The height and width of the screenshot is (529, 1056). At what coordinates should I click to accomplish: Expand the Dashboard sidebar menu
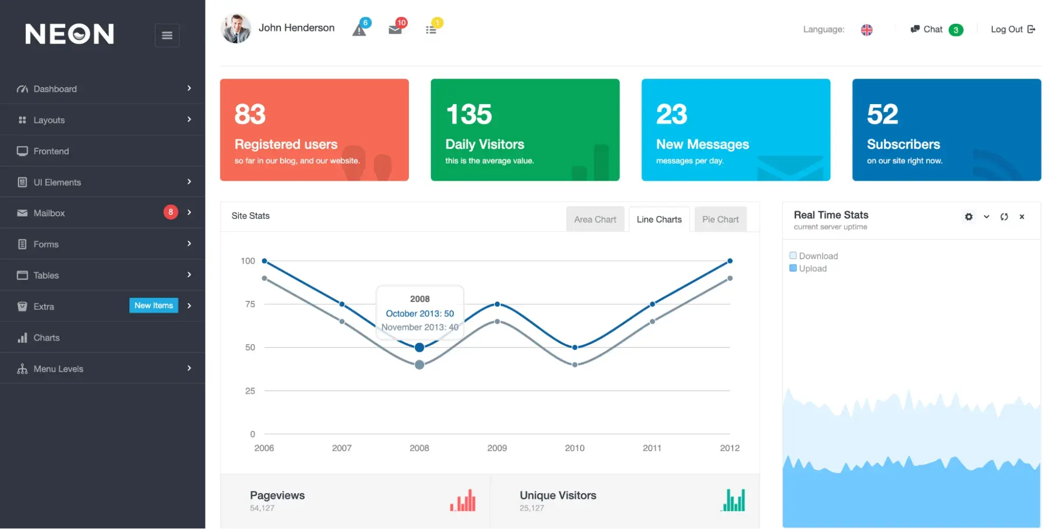point(102,89)
